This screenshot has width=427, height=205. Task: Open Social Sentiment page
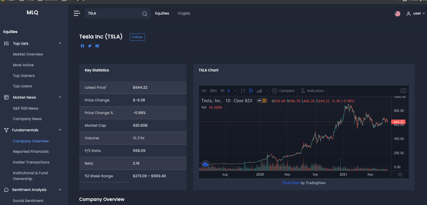(x=28, y=201)
